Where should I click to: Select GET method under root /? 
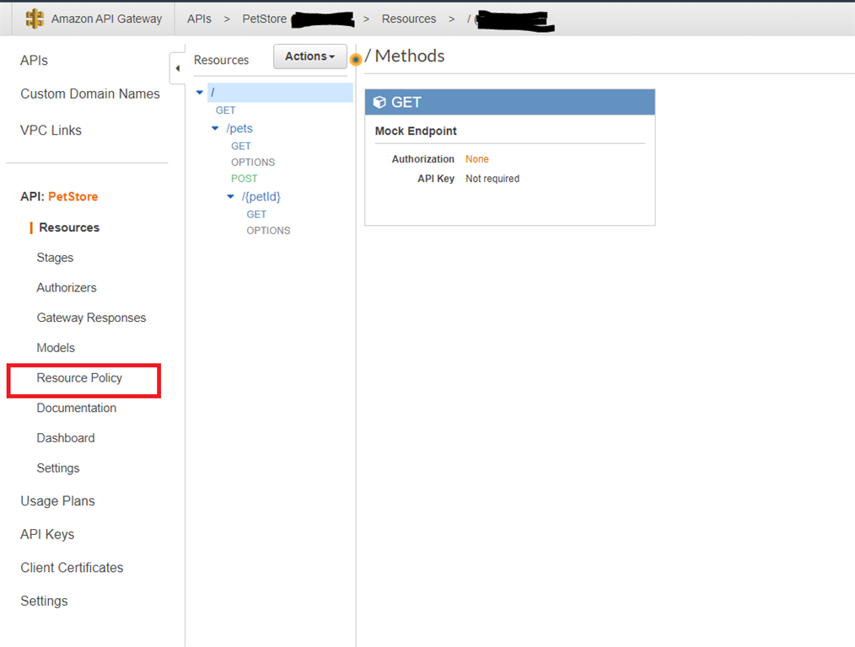[225, 110]
